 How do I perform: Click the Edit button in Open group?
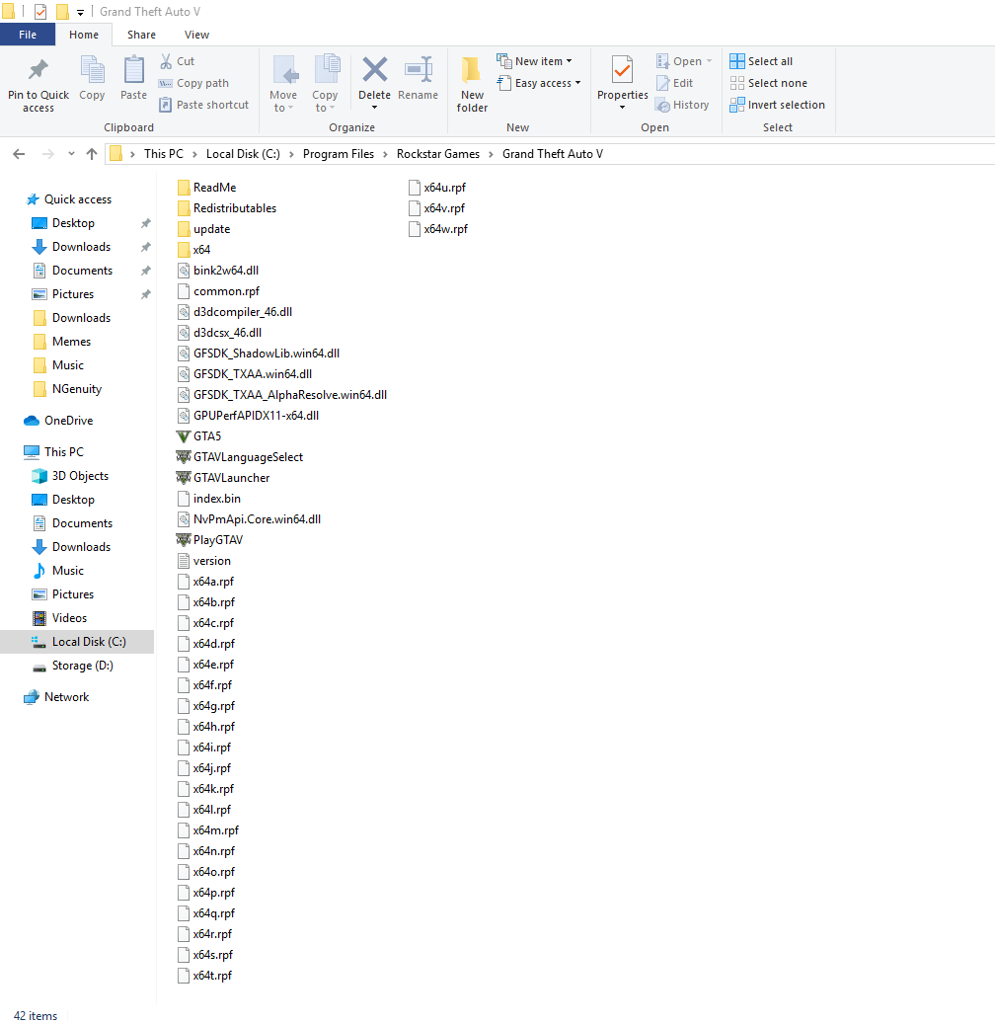[x=675, y=83]
